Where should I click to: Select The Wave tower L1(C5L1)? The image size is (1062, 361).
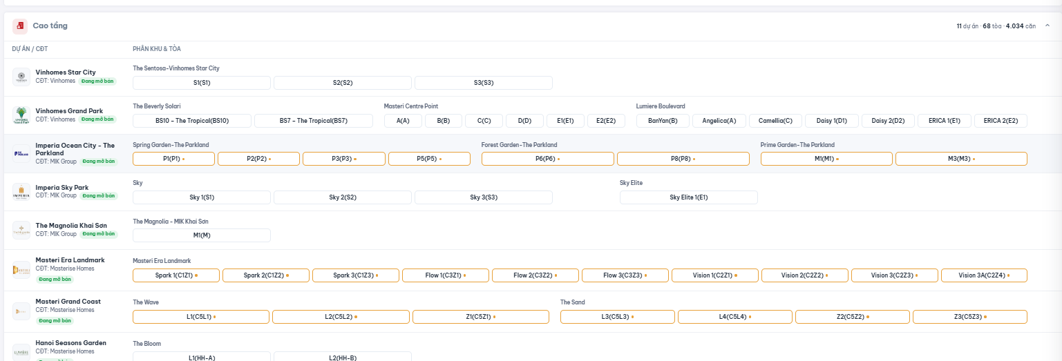[201, 317]
